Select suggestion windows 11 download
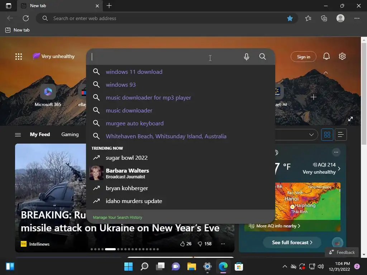 tap(181, 72)
